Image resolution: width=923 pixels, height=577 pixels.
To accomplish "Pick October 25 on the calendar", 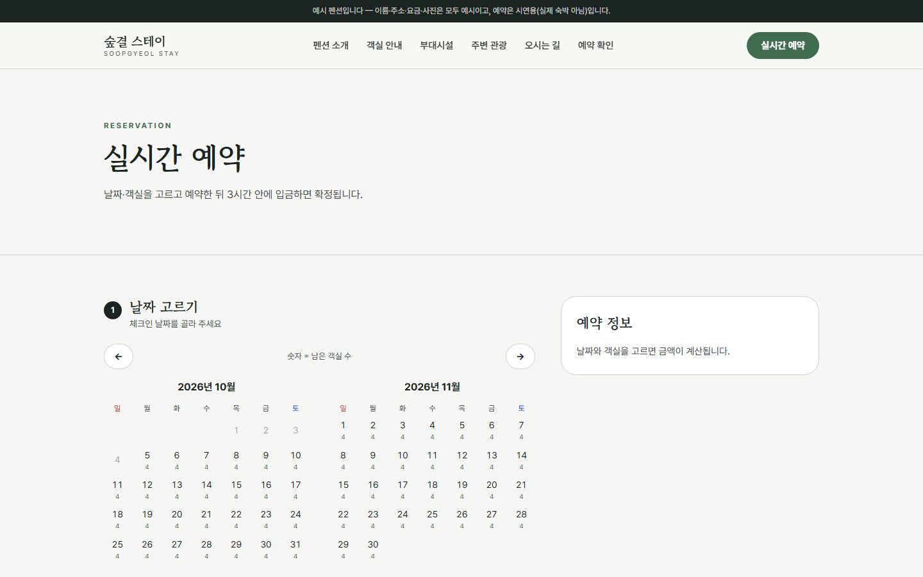I will pyautogui.click(x=117, y=549).
